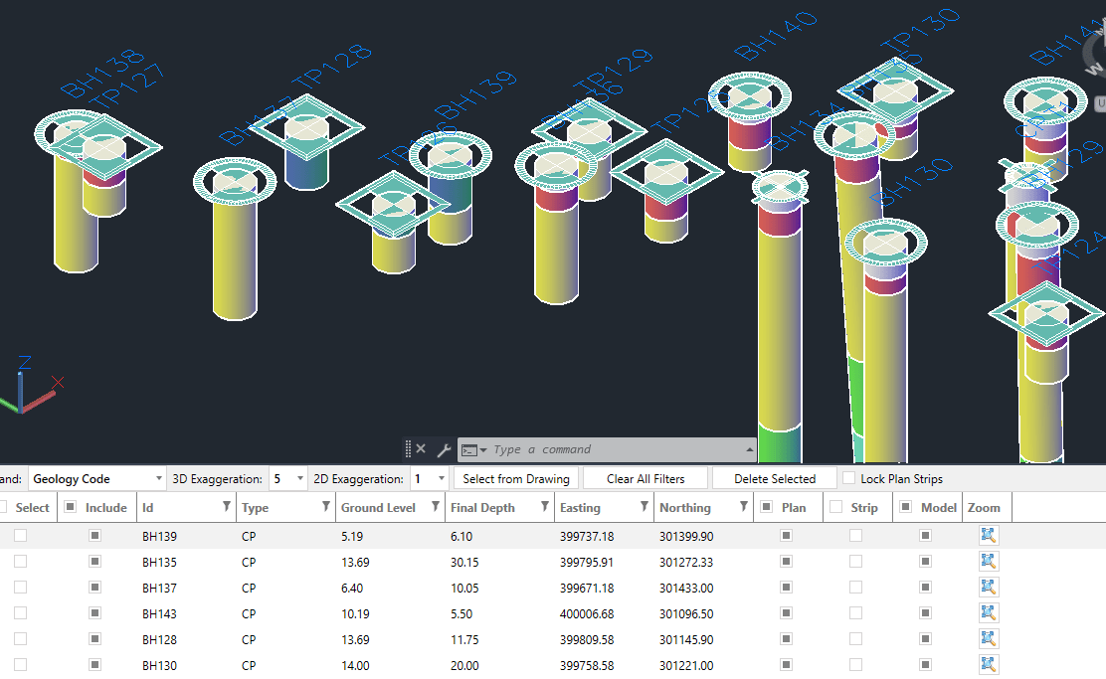Toggle the Include header checkbox for all rows

70,506
